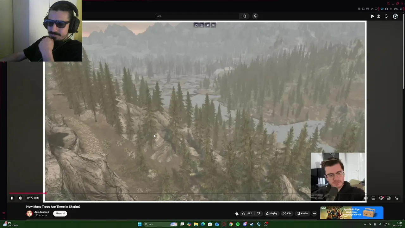Click the taskbar Ara search box

(161, 224)
